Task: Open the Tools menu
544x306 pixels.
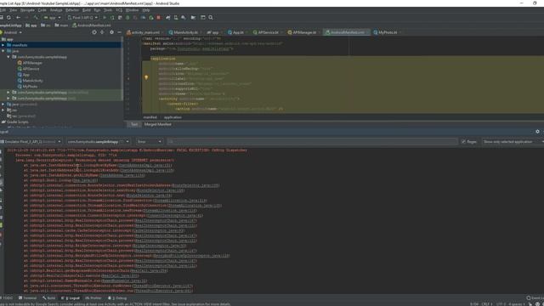Action: coord(108,10)
